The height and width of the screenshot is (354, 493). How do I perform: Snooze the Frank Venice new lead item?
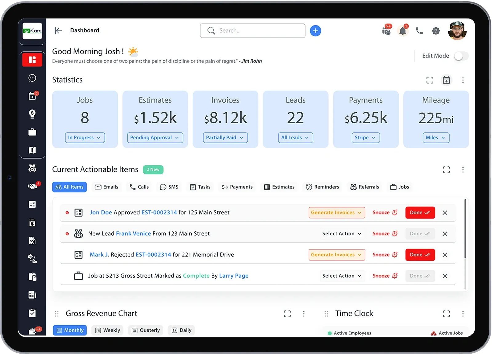click(x=385, y=234)
